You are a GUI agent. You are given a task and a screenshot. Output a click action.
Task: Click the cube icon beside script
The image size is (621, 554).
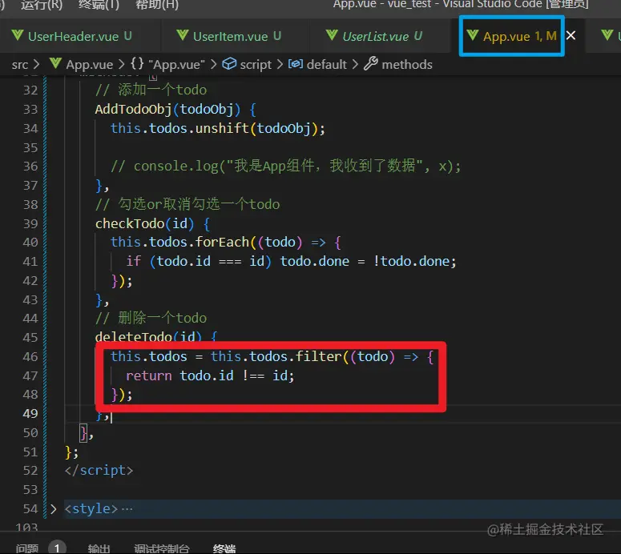click(x=229, y=64)
